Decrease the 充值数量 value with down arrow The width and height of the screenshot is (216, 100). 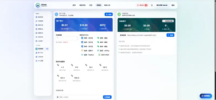pos(77,39)
